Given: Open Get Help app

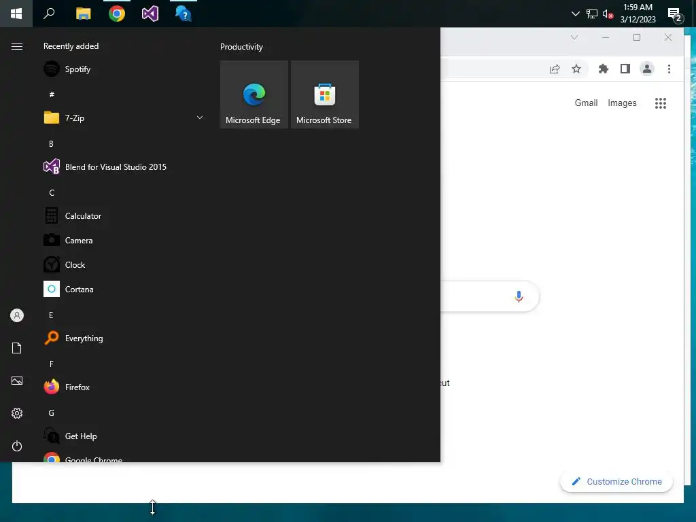Looking at the screenshot, I should point(123,436).
